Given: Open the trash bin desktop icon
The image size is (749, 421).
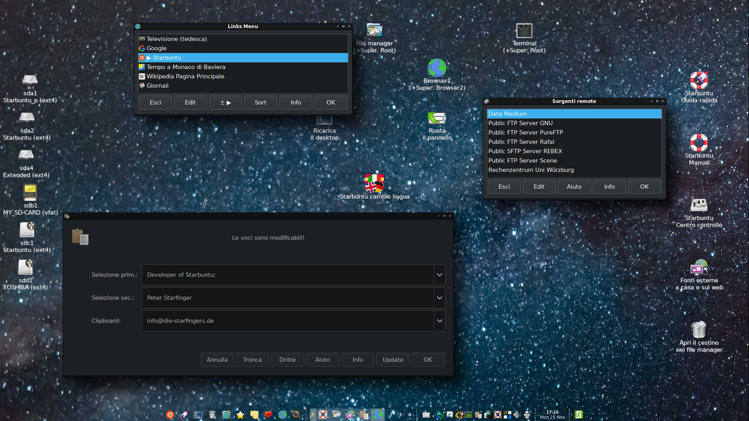Looking at the screenshot, I should coord(699,330).
